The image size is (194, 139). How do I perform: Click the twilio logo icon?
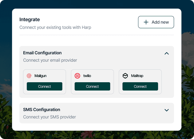(x=77, y=76)
